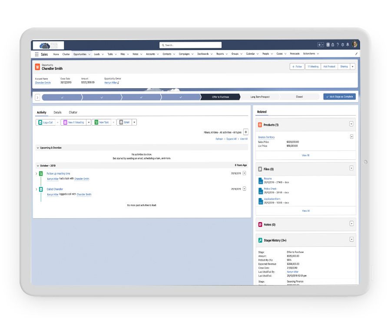Click the user avatar profile picture
This screenshot has width=391, height=322.
355,44
